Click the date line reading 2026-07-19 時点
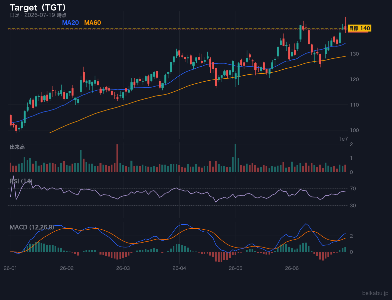 [38, 15]
